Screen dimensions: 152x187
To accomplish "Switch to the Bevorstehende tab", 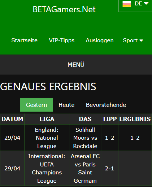I will point(106,105).
